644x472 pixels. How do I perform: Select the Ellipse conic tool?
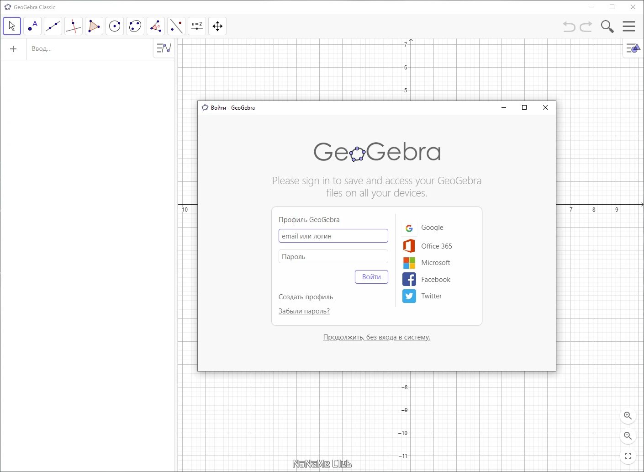coord(135,26)
